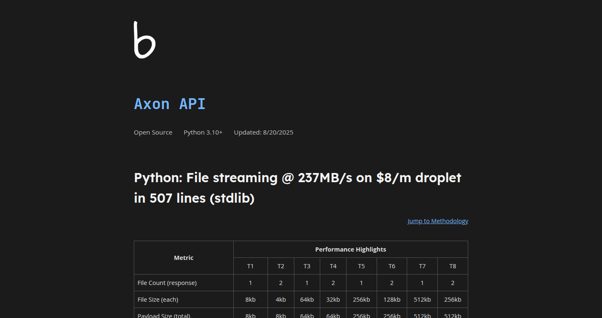This screenshot has width=602, height=318.
Task: Click the Axon API heading
Action: tap(170, 104)
